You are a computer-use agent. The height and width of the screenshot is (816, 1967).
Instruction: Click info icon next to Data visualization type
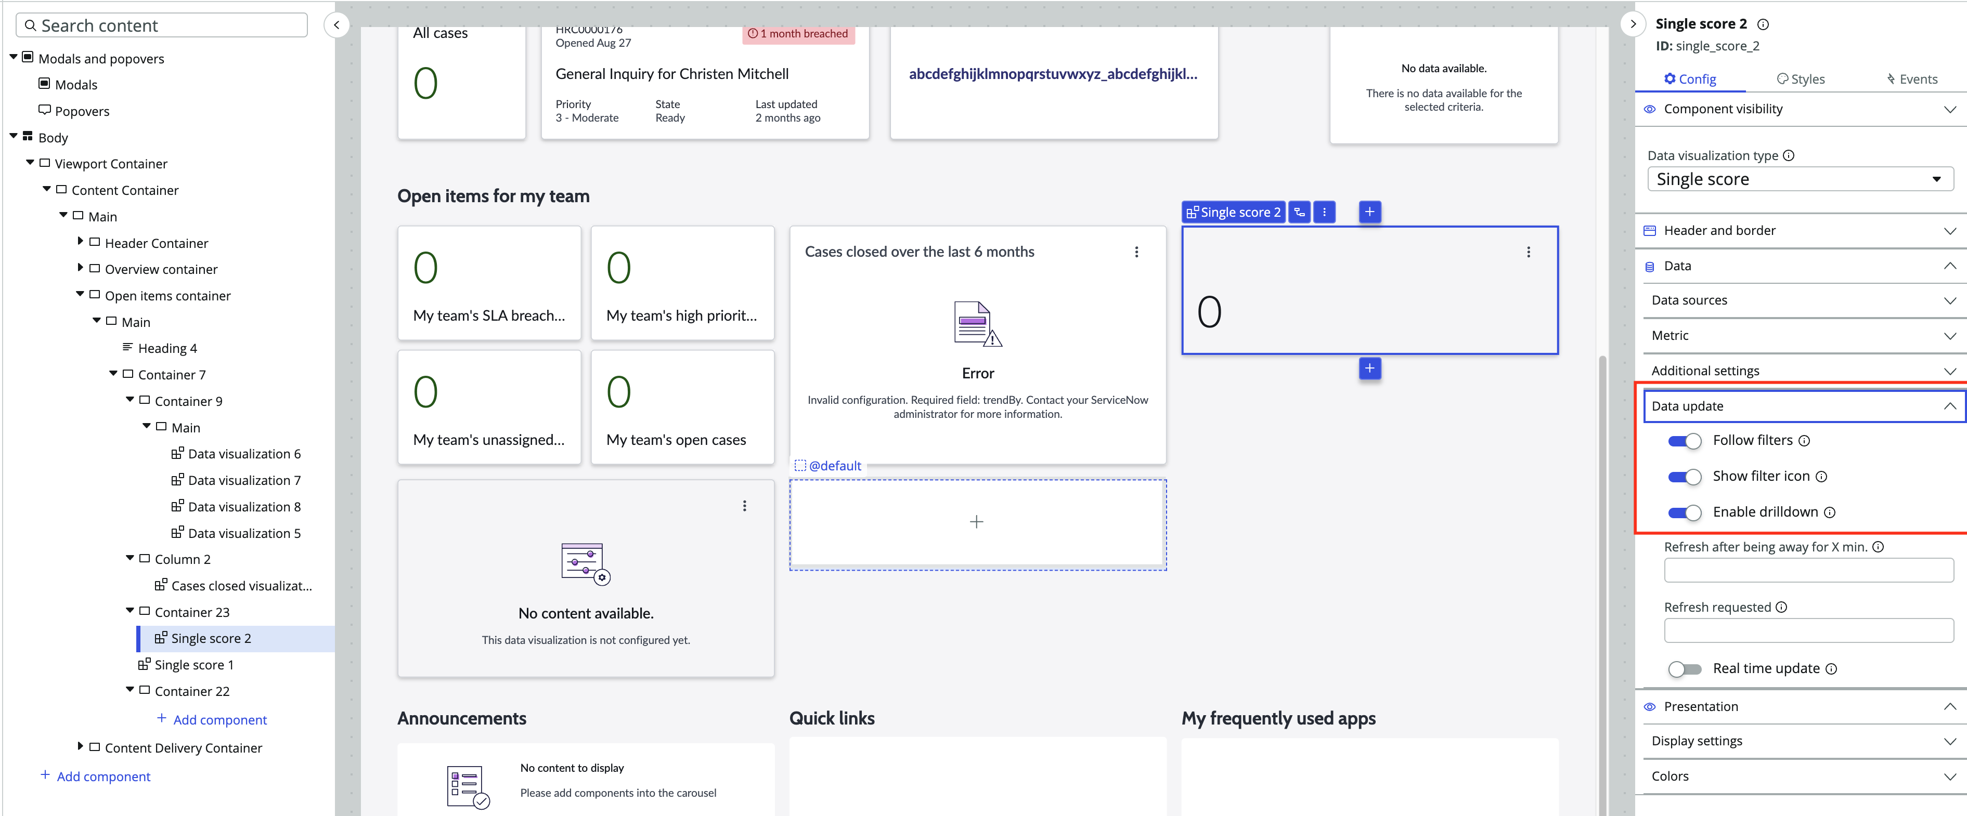1788,156
